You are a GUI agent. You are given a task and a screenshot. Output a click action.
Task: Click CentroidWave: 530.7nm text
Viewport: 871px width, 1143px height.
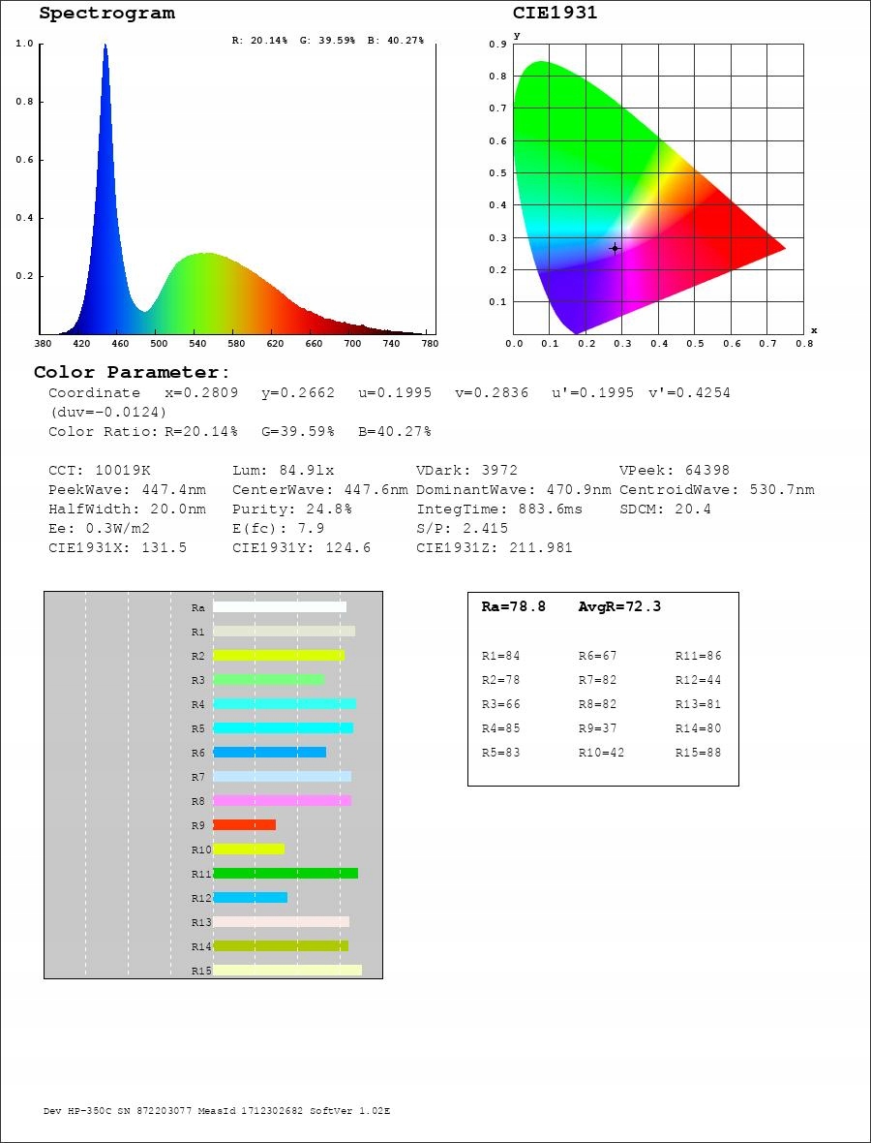716,490
